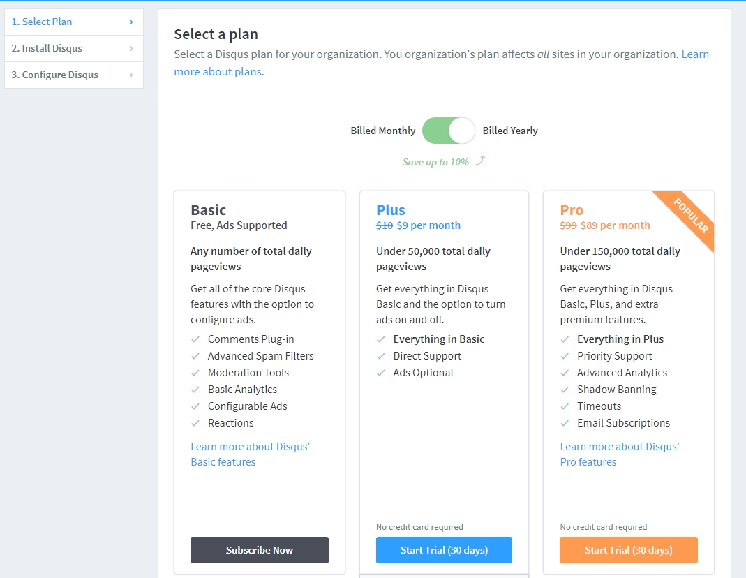Click checkmark next to Email Subscriptions
The image size is (746, 578).
tap(565, 423)
